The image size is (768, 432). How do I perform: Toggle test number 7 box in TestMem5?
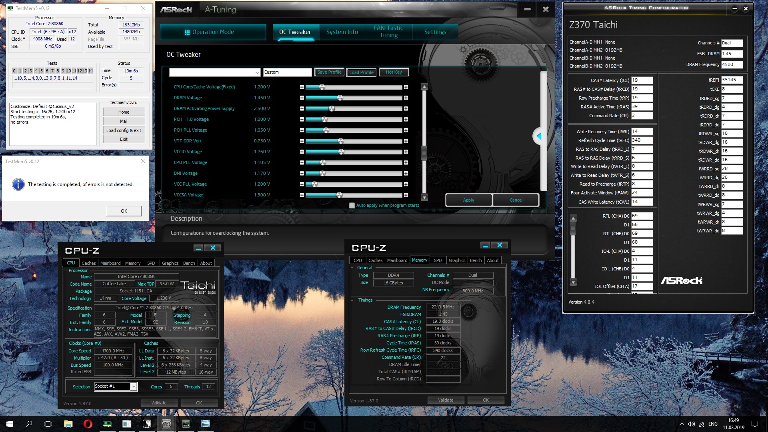coord(52,71)
